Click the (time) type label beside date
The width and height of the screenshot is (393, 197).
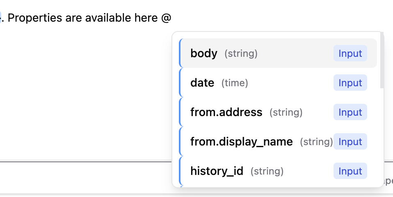click(x=235, y=83)
